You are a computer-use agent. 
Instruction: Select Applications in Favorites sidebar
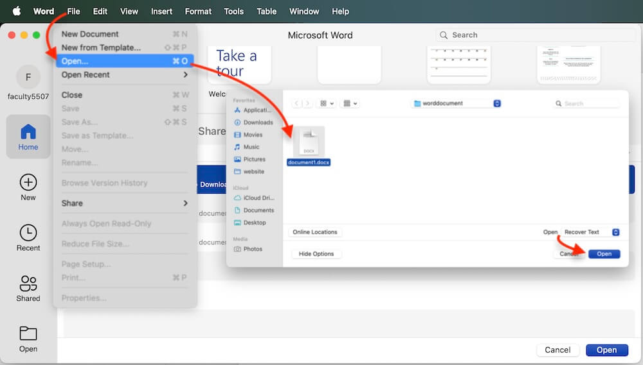coord(253,110)
